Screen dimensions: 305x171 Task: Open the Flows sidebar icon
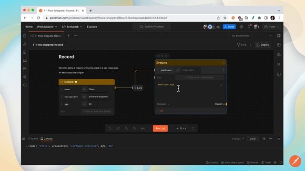coord(25,77)
